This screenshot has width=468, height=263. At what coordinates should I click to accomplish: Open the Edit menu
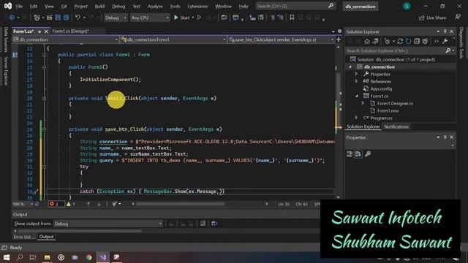pos(34,7)
